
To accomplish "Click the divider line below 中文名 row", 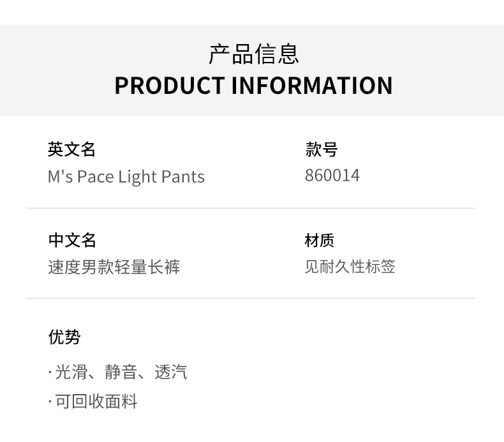I will 250,298.
